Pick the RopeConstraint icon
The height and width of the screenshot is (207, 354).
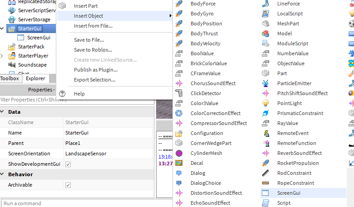point(265,183)
